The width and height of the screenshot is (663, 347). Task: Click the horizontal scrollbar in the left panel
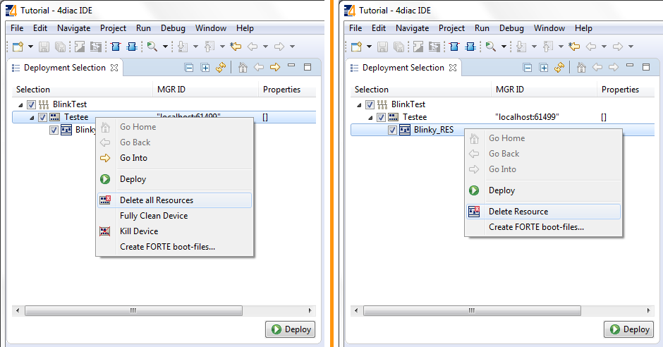pos(134,310)
